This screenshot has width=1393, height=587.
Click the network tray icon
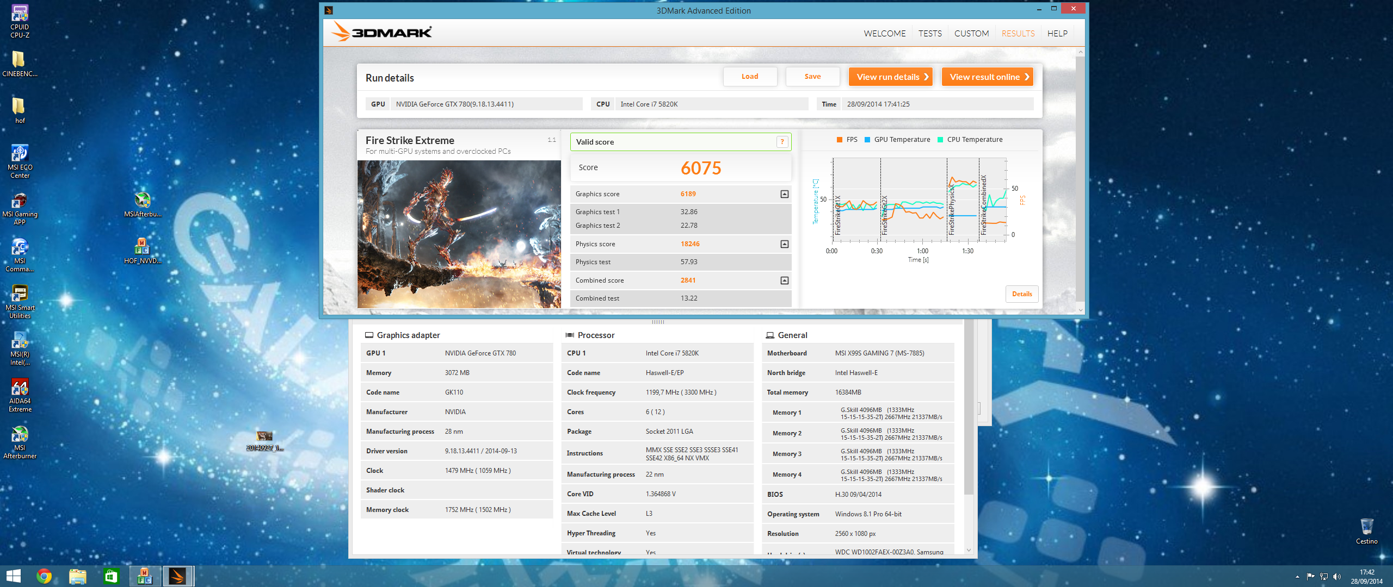1324,577
